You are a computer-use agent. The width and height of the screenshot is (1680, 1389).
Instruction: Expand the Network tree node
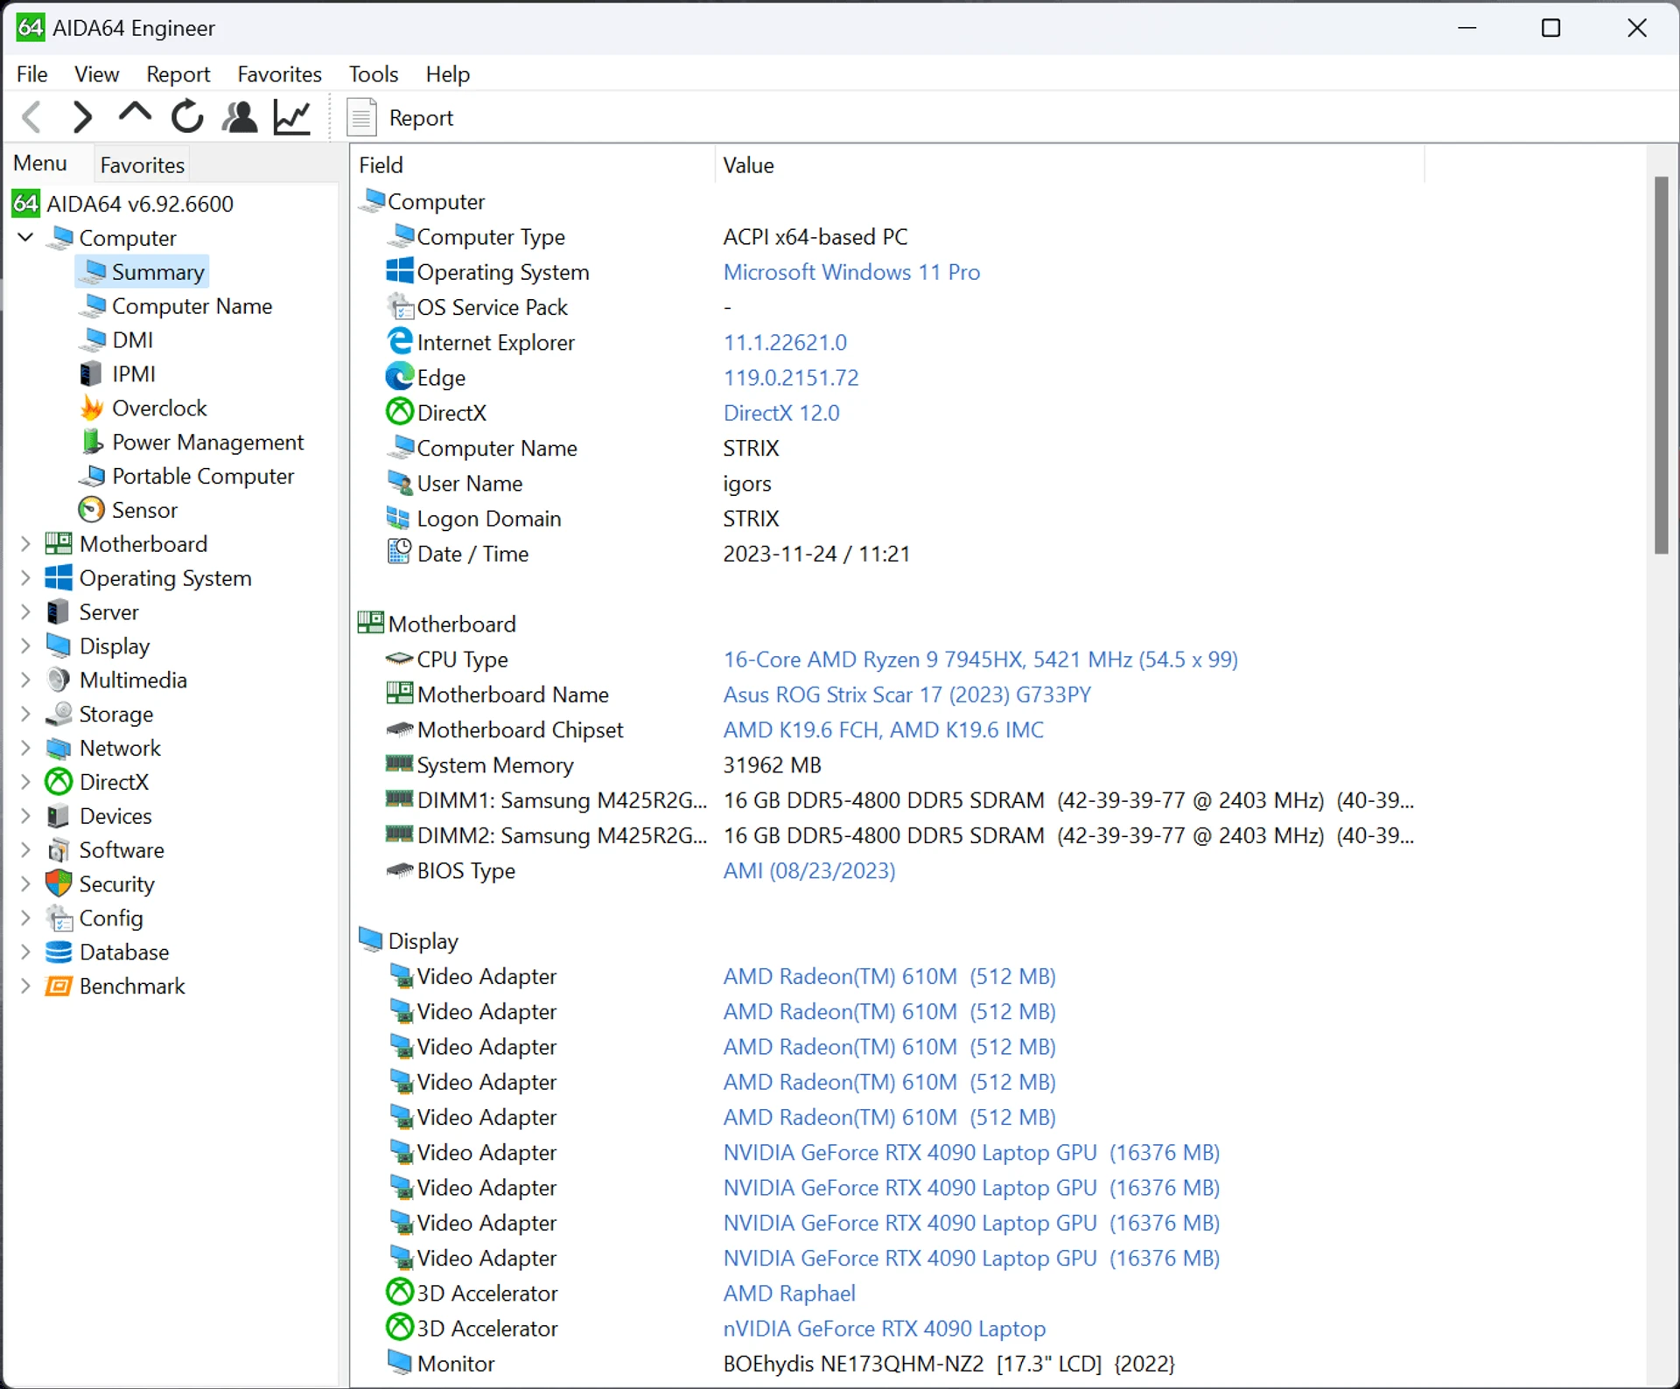click(25, 748)
